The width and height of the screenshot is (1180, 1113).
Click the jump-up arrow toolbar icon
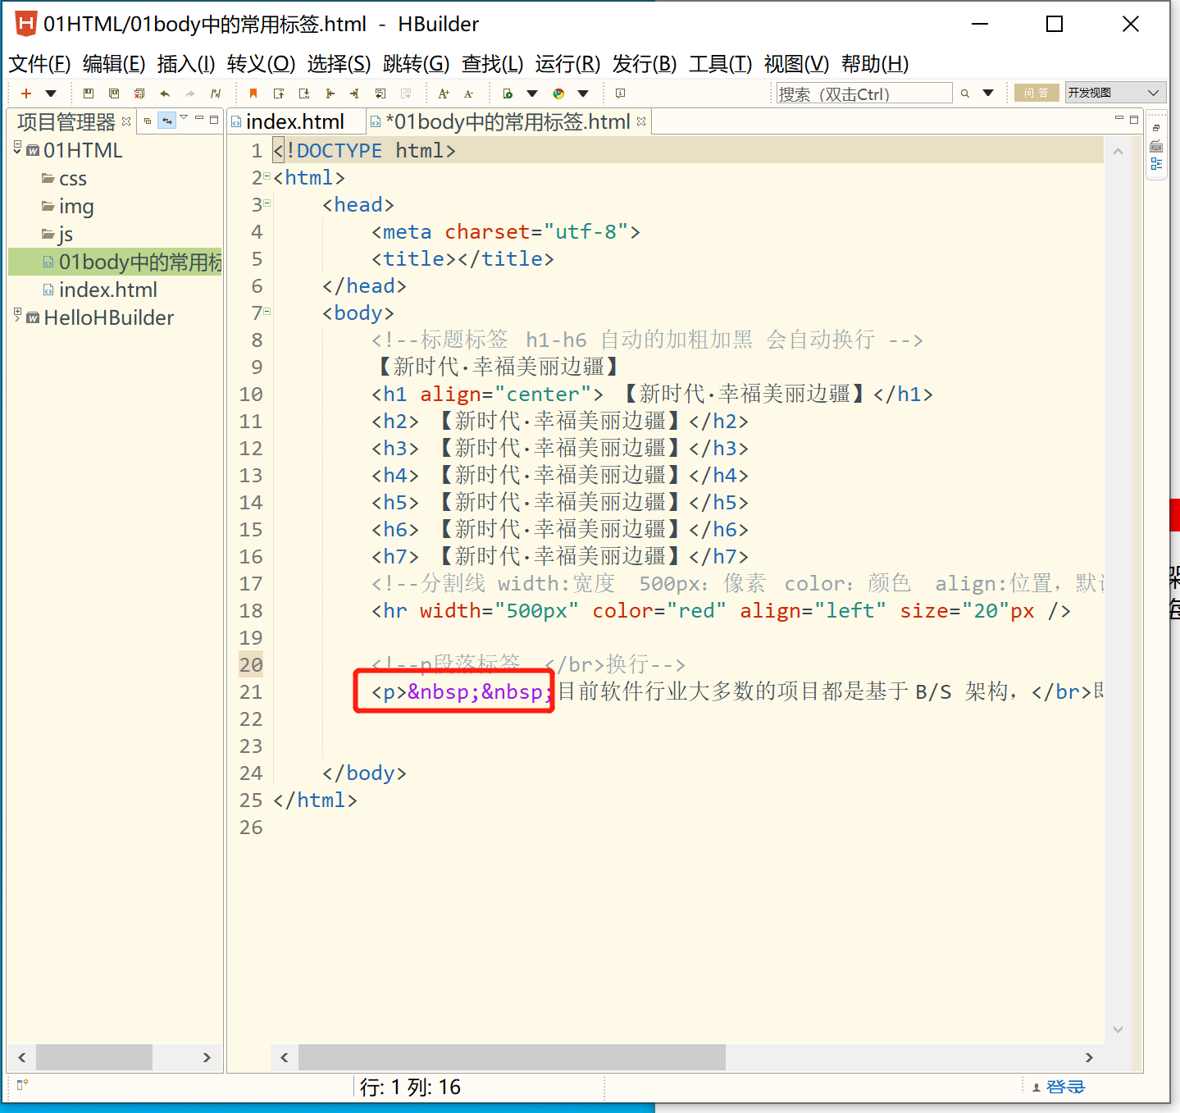279,94
